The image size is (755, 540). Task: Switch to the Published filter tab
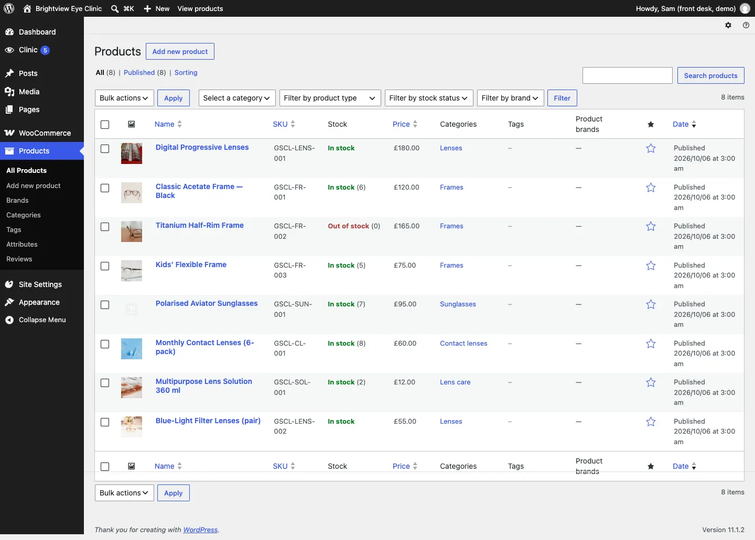[x=139, y=73]
